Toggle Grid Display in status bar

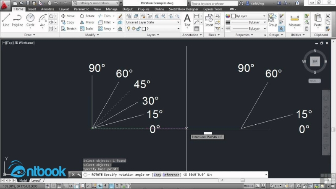point(59,186)
